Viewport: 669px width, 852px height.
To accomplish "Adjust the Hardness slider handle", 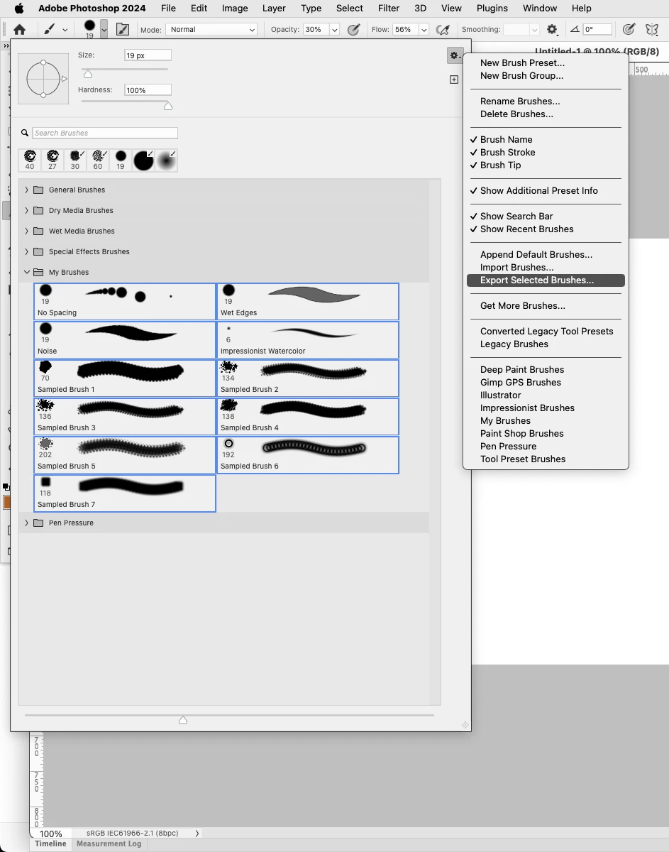I will pyautogui.click(x=168, y=106).
